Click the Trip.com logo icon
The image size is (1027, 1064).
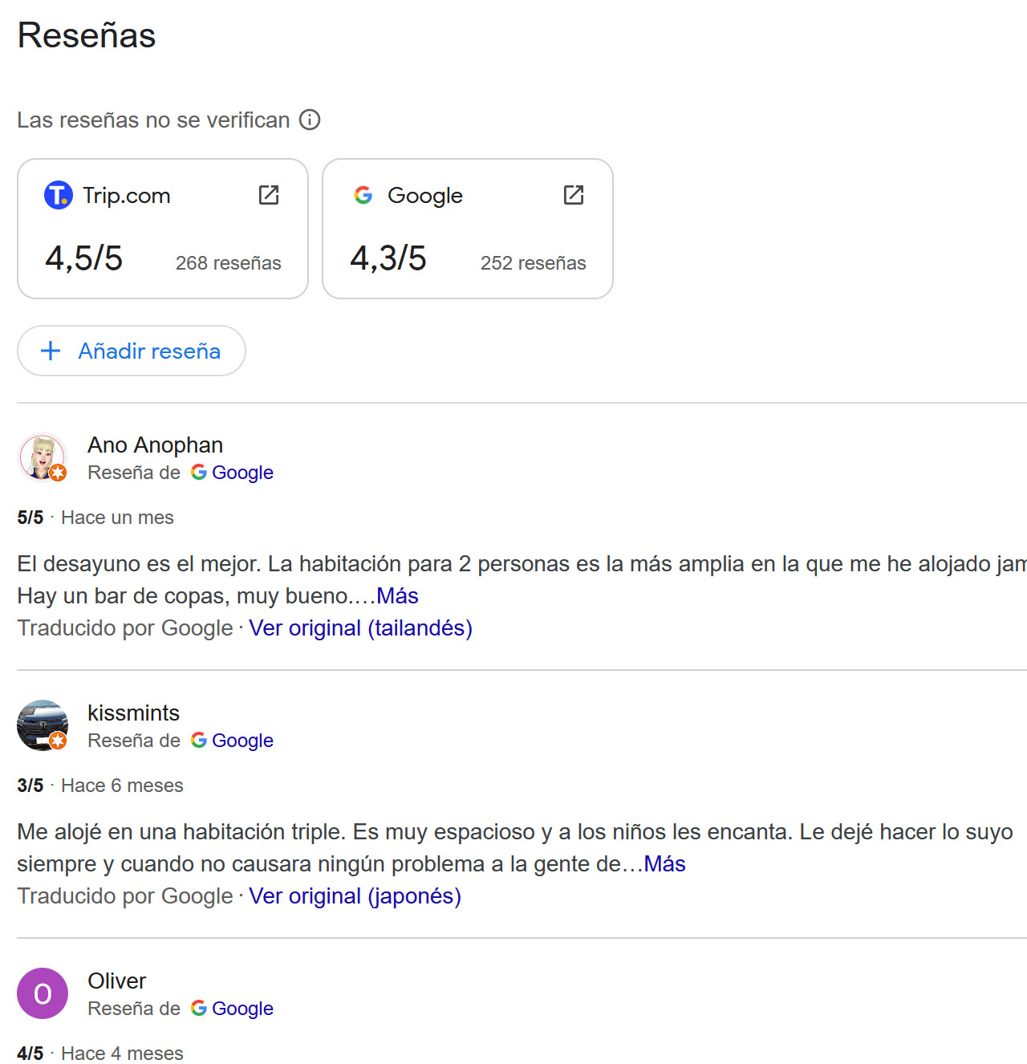58,195
